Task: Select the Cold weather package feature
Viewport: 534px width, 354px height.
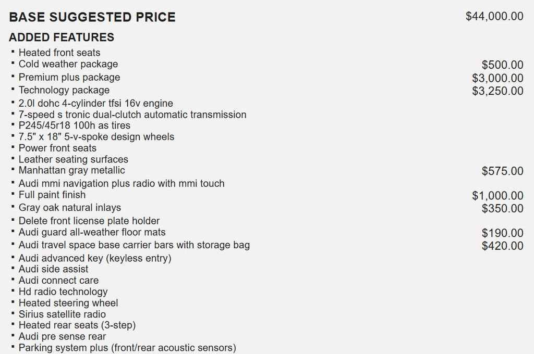Action: (68, 64)
